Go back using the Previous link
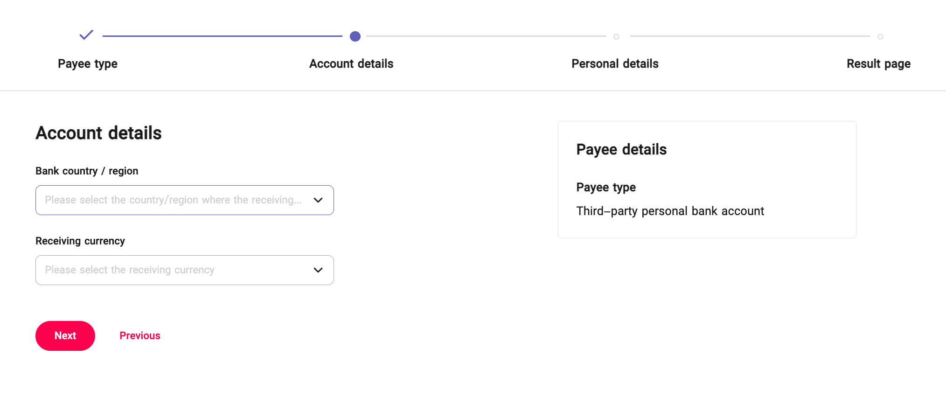Viewport: 946px width, 404px height. (x=140, y=336)
